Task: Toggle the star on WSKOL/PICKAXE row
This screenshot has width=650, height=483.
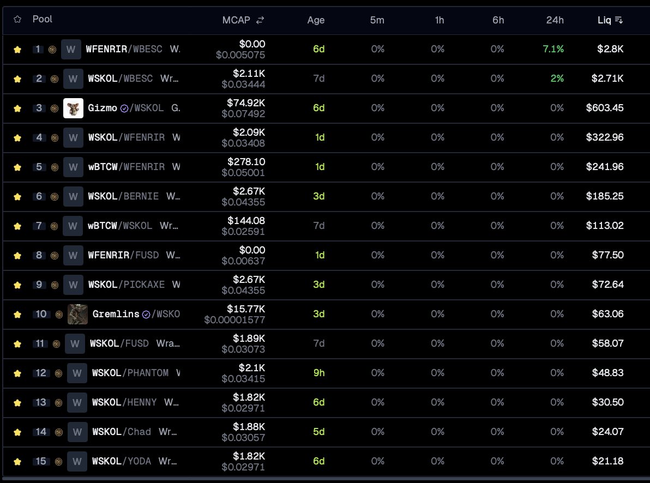Action: point(17,285)
